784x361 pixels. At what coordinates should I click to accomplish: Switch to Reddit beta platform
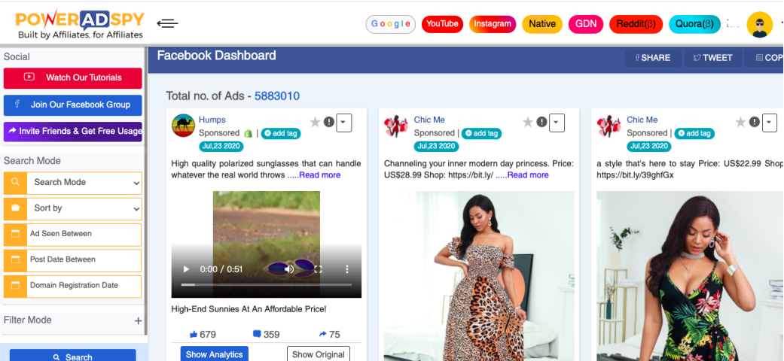(x=636, y=24)
